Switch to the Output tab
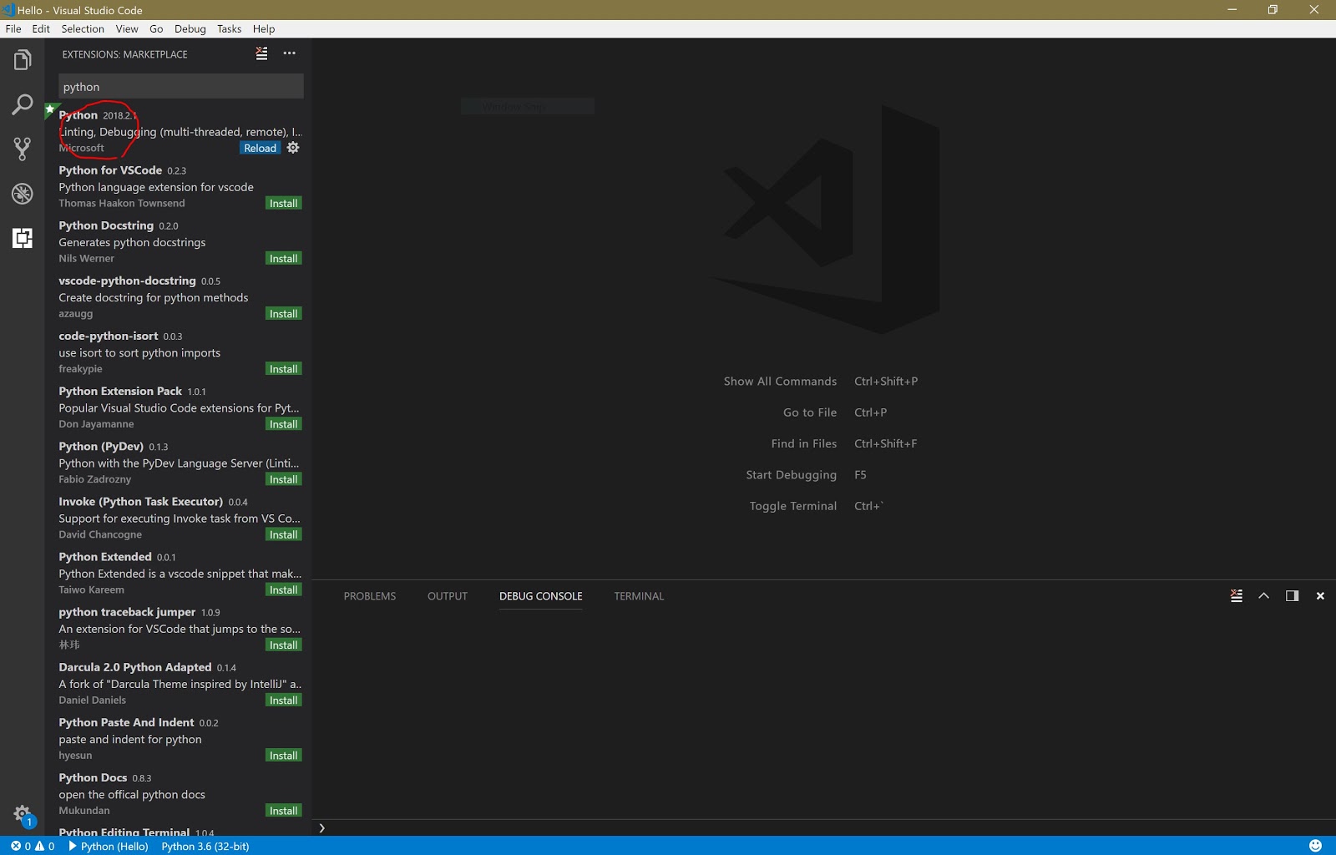Image resolution: width=1336 pixels, height=855 pixels. point(448,596)
